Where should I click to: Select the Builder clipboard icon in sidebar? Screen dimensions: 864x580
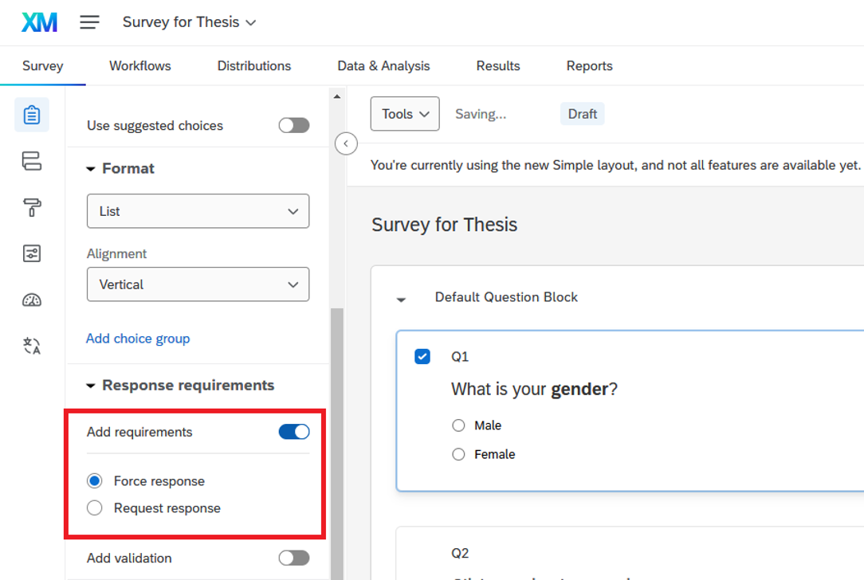(32, 115)
